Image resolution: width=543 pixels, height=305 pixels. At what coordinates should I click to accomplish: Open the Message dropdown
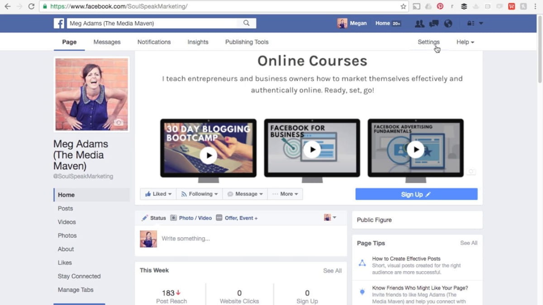pos(245,194)
